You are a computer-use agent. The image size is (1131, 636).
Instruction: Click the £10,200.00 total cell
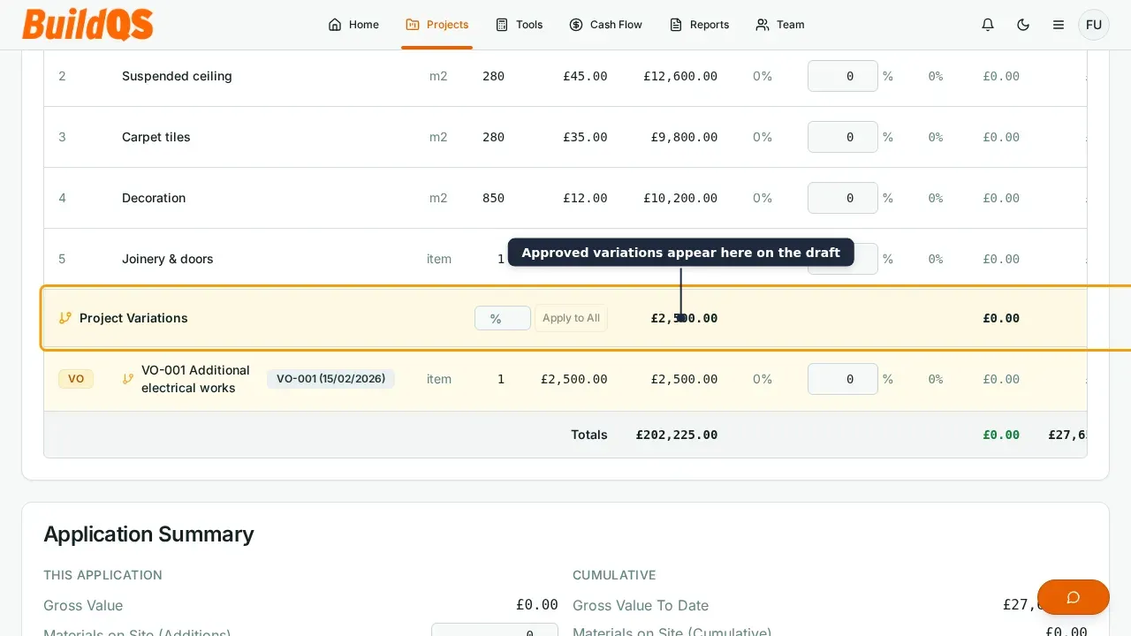pos(680,198)
